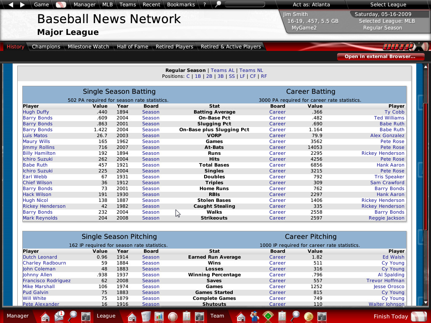The width and height of the screenshot is (431, 323).
Task: Open the Manager mail inbox icon
Action: 59,316
